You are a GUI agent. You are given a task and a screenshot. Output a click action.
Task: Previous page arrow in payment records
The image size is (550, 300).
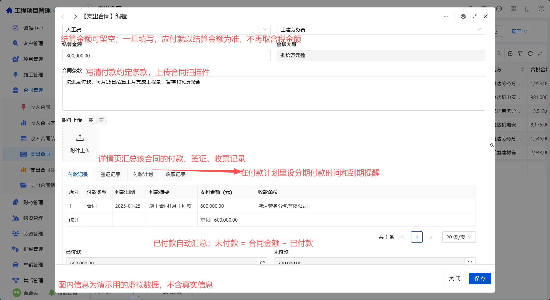pos(402,237)
